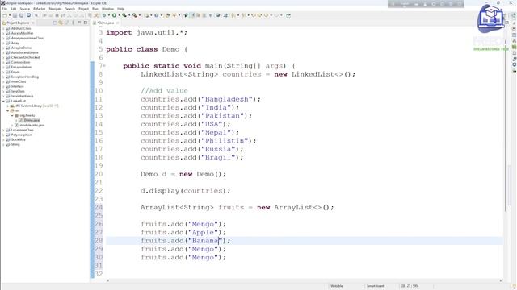Select module-info.java in the tree
517x290 pixels.
(32, 126)
